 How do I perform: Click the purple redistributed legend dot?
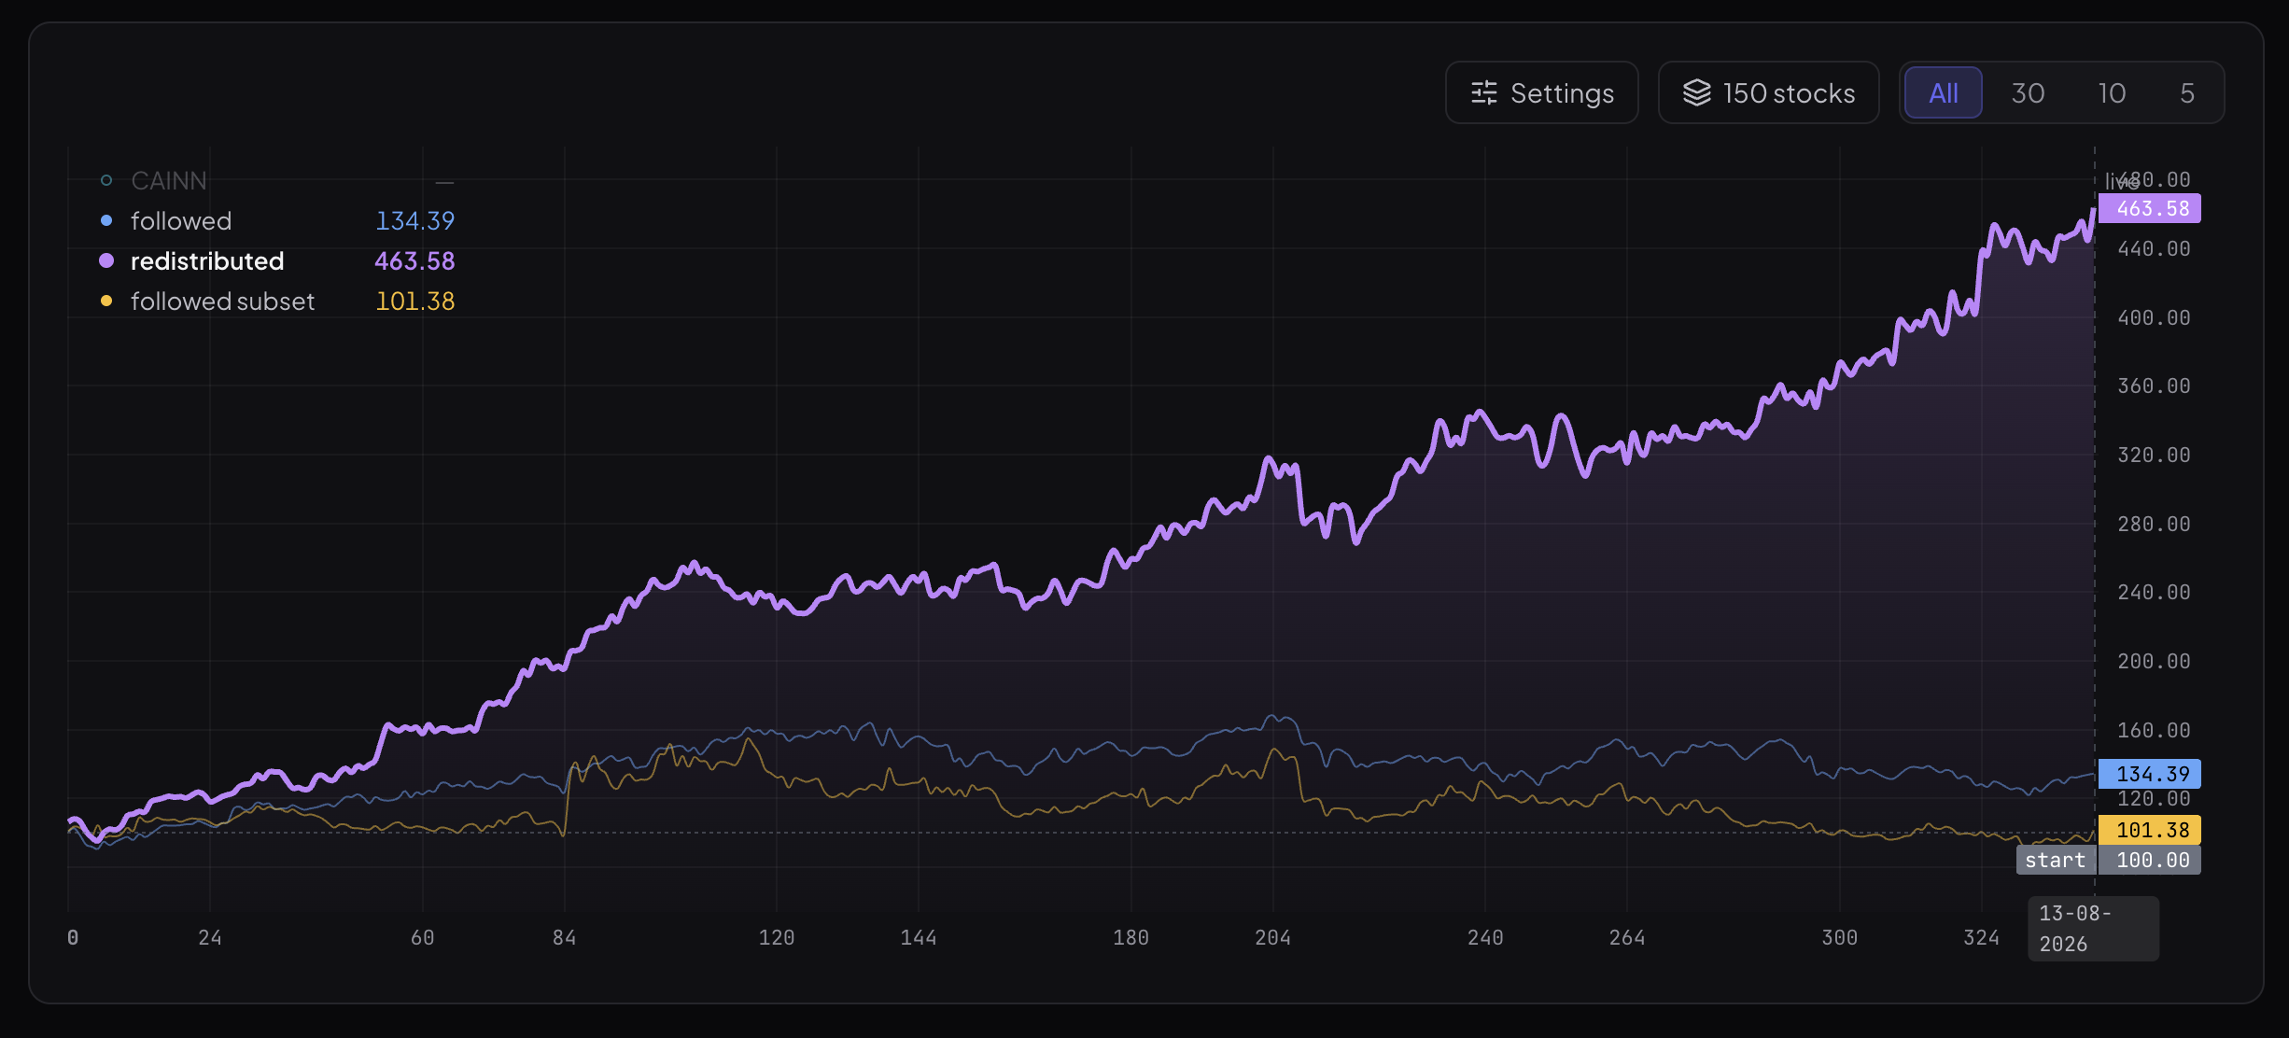pos(106,260)
